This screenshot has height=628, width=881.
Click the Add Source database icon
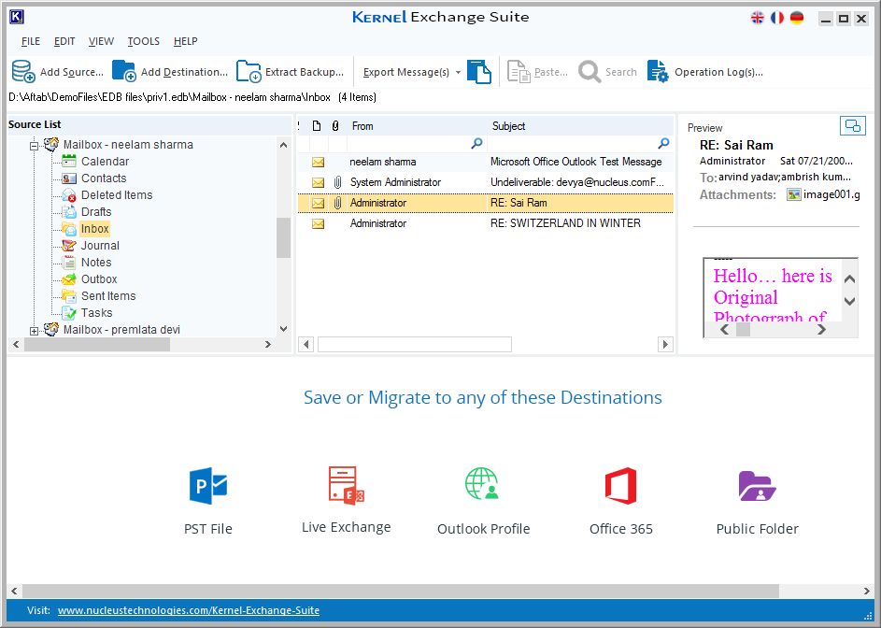click(x=23, y=71)
